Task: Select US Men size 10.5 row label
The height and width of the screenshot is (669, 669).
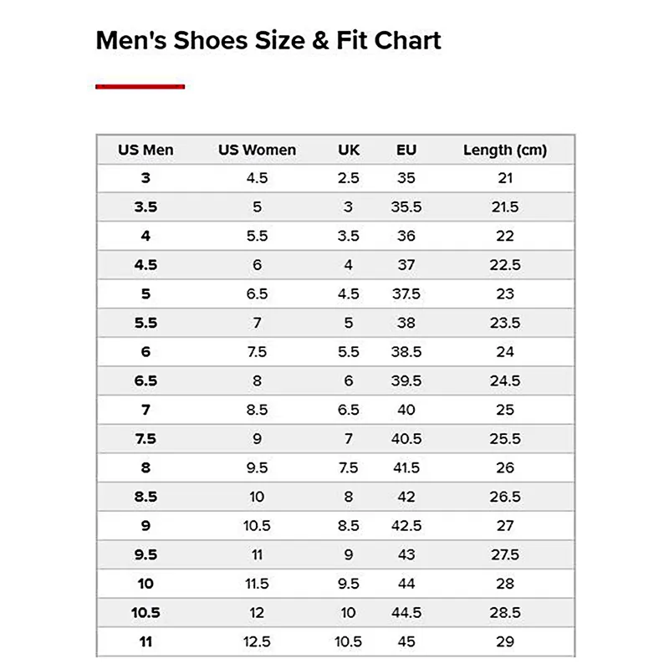Action: coord(146,613)
